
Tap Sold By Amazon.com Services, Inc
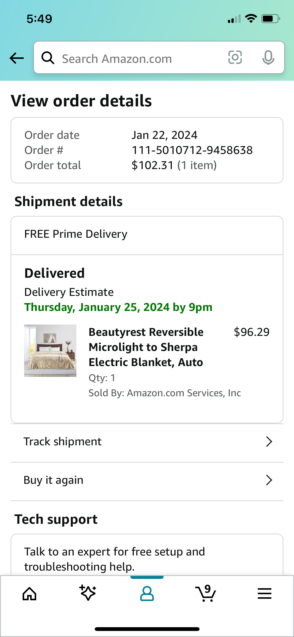coord(165,393)
